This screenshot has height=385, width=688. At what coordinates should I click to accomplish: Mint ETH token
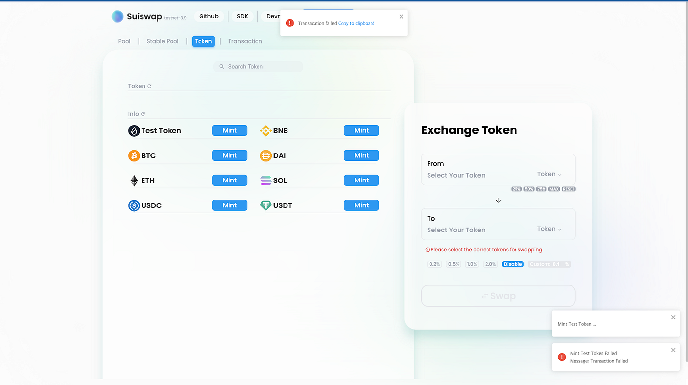pos(229,180)
